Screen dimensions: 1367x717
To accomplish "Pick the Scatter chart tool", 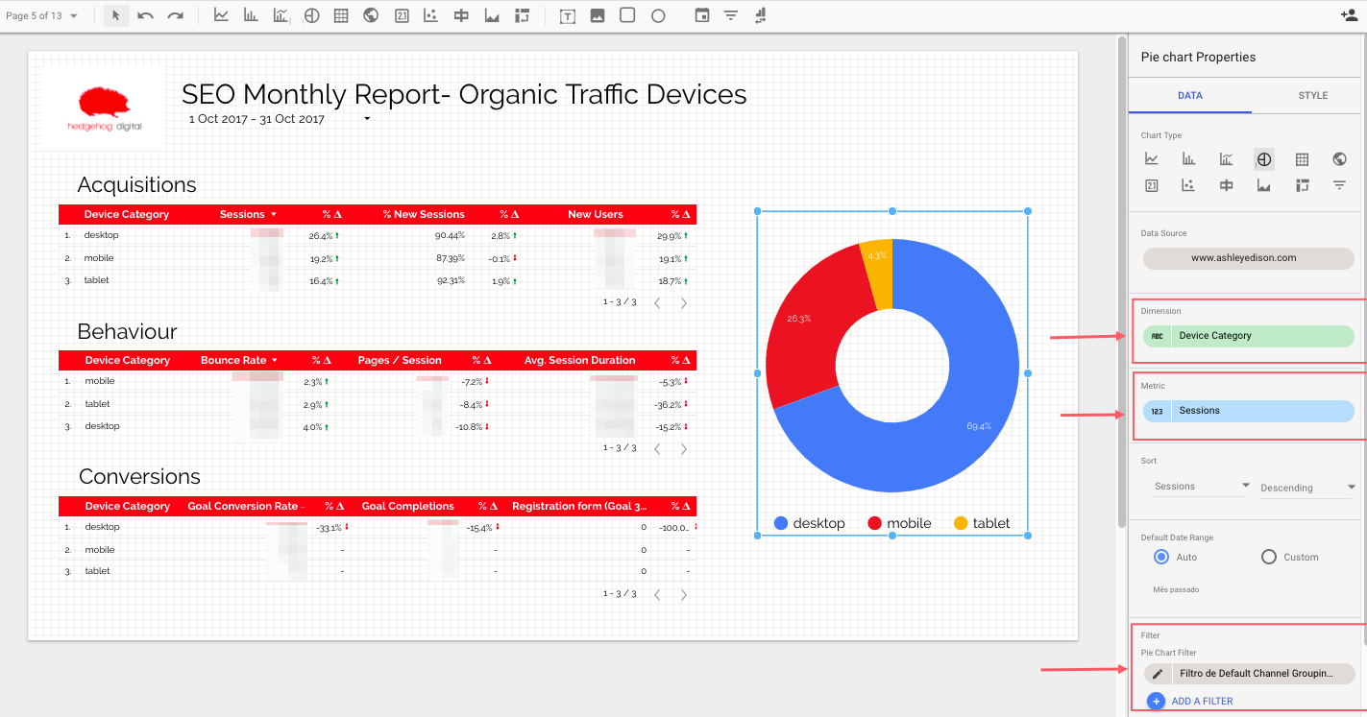I will point(429,15).
